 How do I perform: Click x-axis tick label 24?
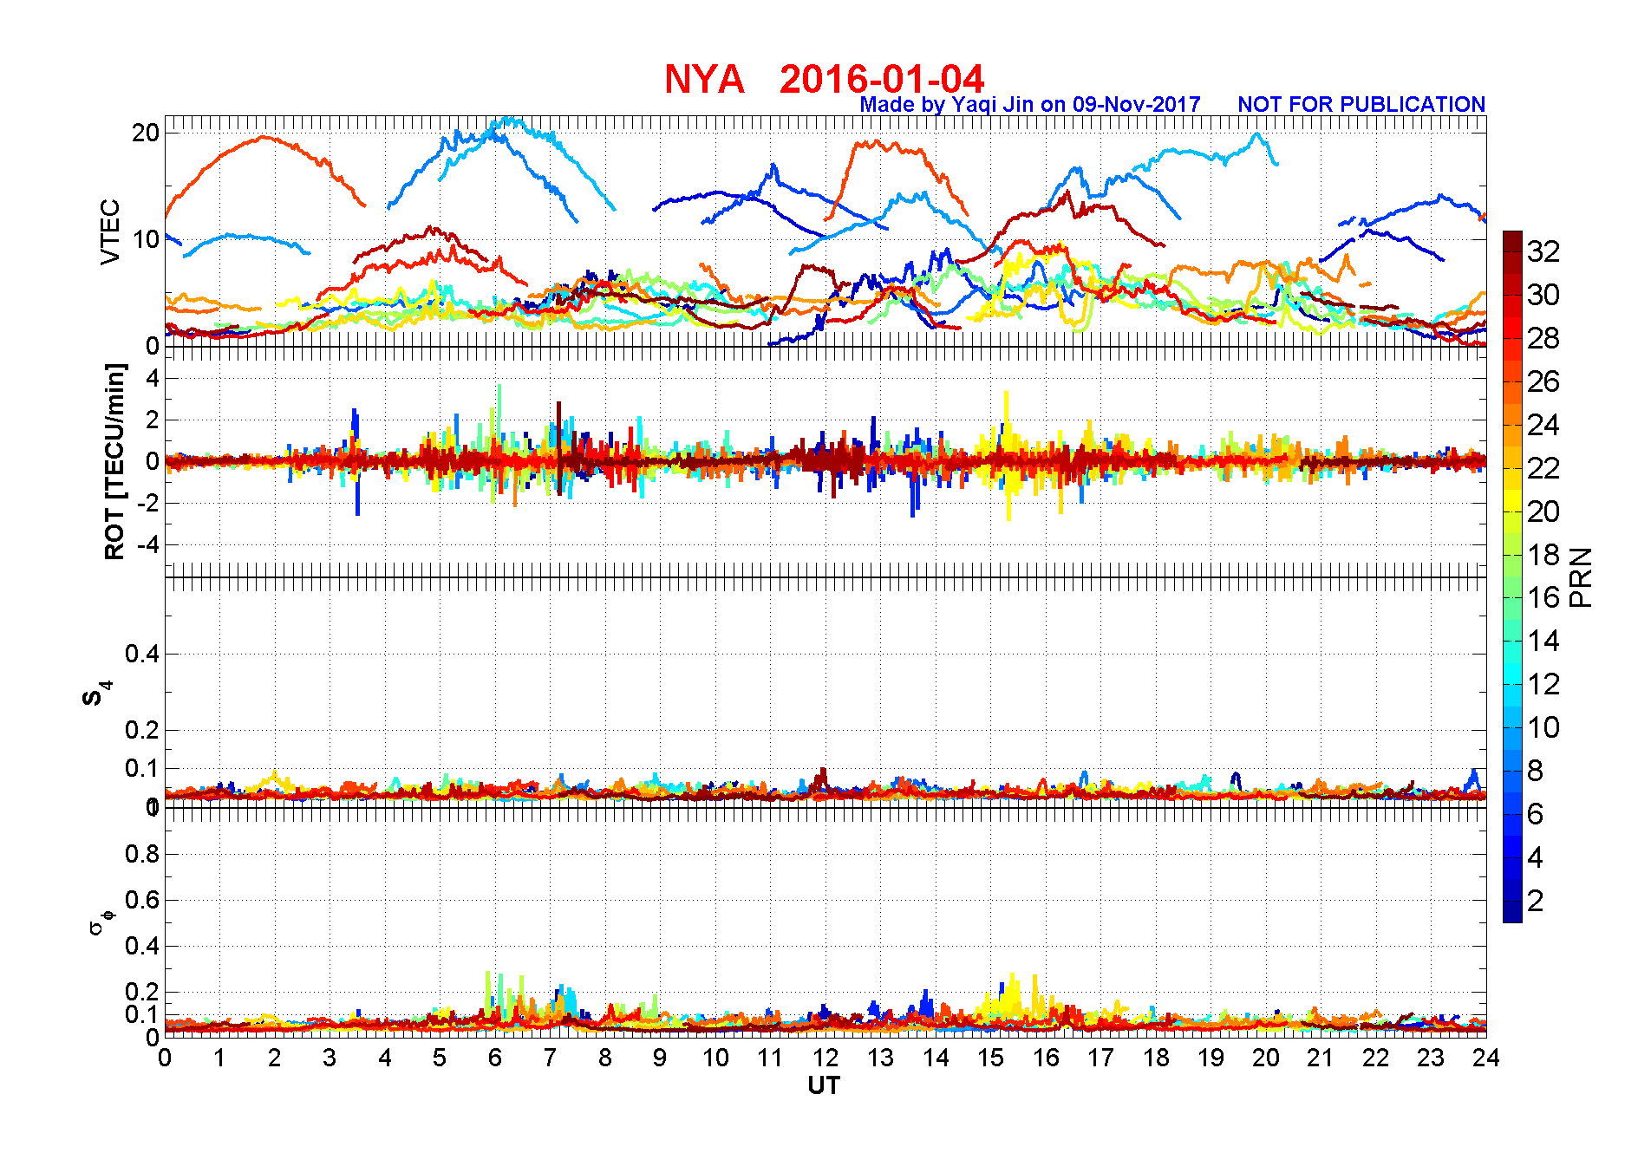1486,1058
